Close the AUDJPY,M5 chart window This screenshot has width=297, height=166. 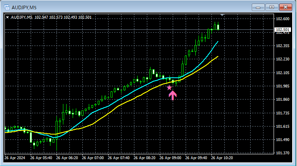(285, 7)
